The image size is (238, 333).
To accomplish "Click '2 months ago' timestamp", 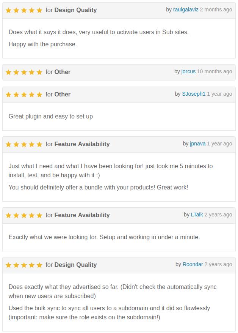I will tap(216, 10).
